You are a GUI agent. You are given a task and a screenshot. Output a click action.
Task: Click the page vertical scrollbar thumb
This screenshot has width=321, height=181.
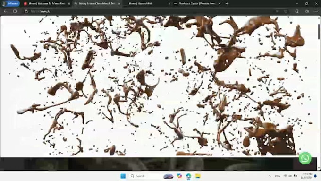click(x=319, y=31)
